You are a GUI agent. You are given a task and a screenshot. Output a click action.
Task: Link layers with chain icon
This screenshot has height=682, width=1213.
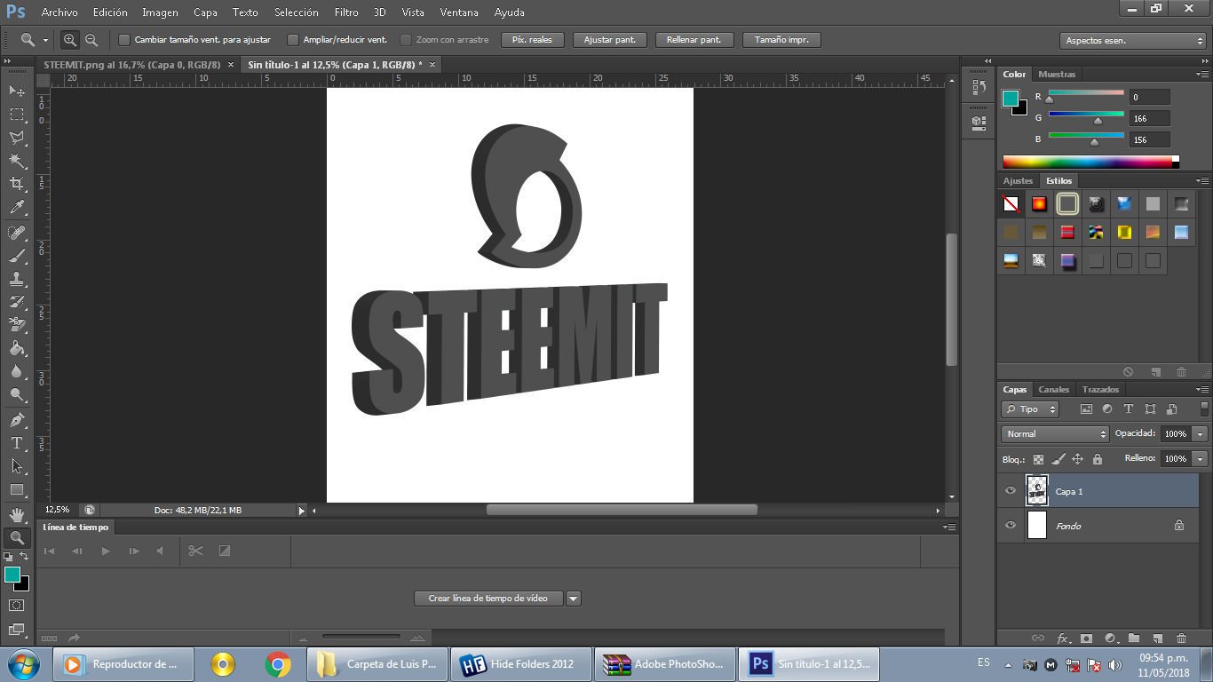coord(1037,638)
